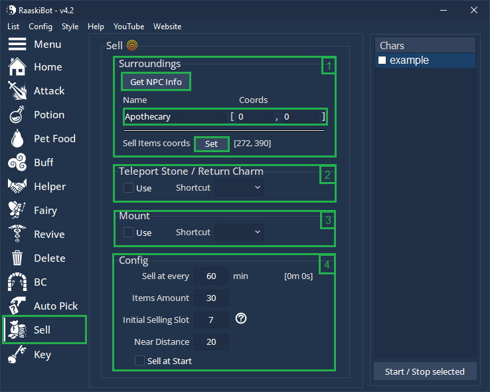Image resolution: width=490 pixels, height=392 pixels.
Task: Enable Use checkbox under Mount
Action: (x=129, y=233)
